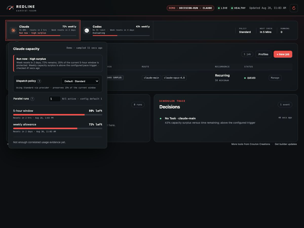This screenshot has width=304, height=228.
Task: Click the Running 0 value
Action: tap(281, 32)
